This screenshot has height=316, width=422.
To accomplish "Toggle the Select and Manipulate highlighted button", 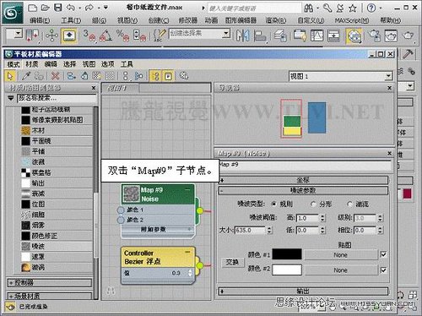I will coord(69,35).
